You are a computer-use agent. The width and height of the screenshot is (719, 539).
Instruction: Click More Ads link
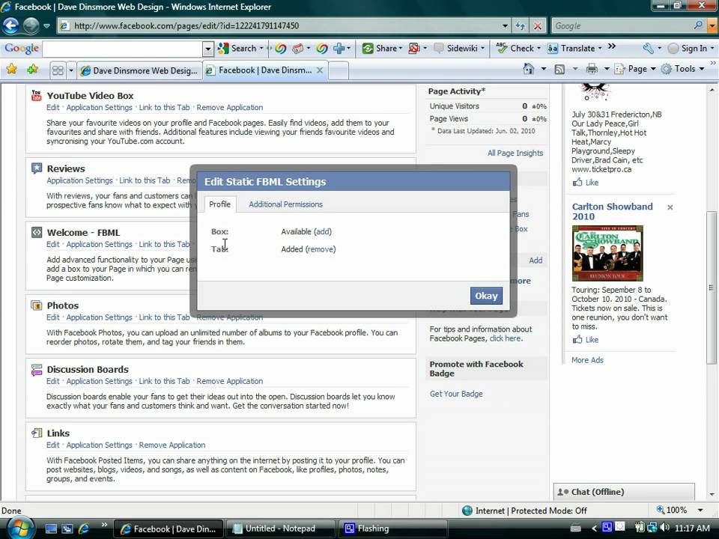[x=587, y=360]
